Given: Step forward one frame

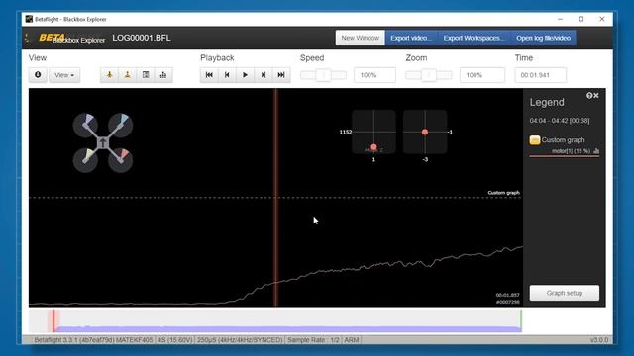Looking at the screenshot, I should (264, 75).
